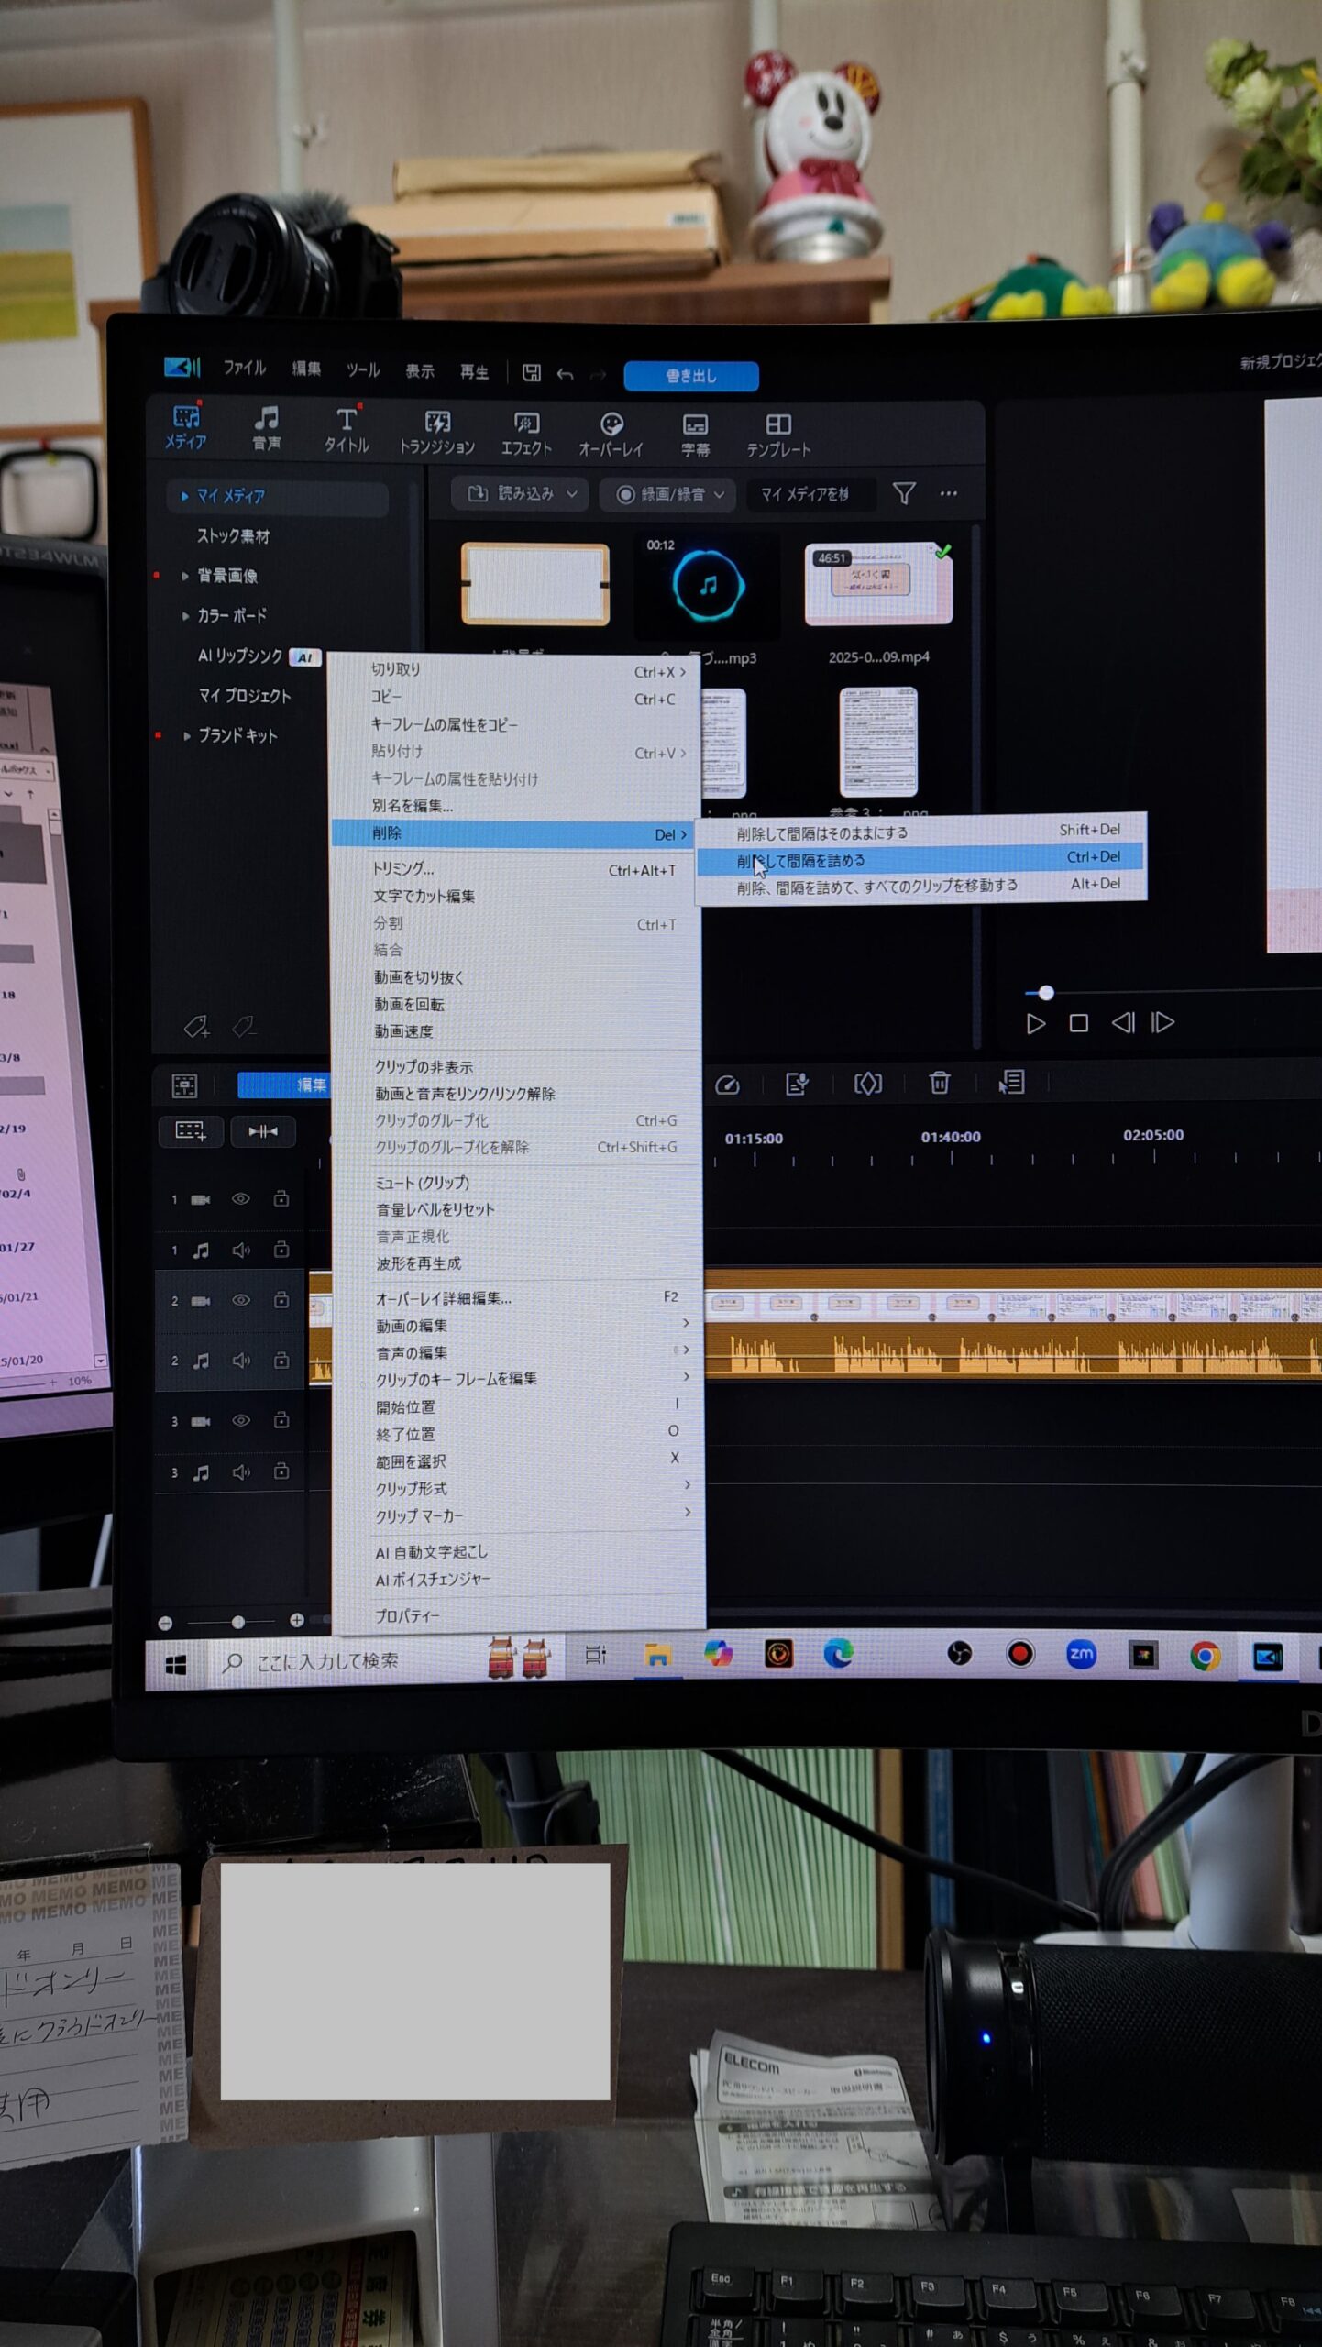Click the timeline trash delete icon
The height and width of the screenshot is (2347, 1322).
tap(940, 1083)
